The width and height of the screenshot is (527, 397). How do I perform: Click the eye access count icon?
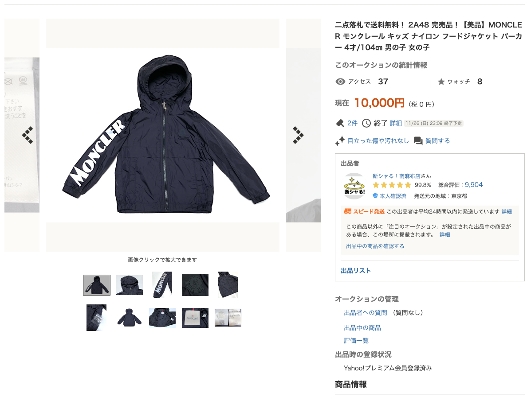coord(340,82)
